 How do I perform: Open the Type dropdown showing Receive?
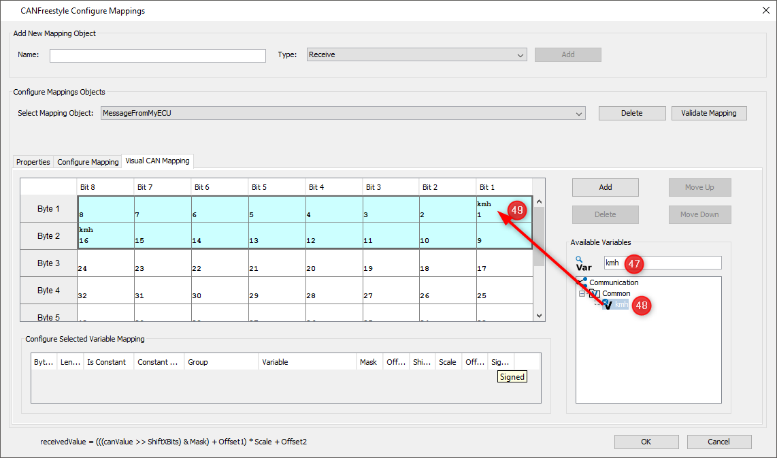coord(416,54)
